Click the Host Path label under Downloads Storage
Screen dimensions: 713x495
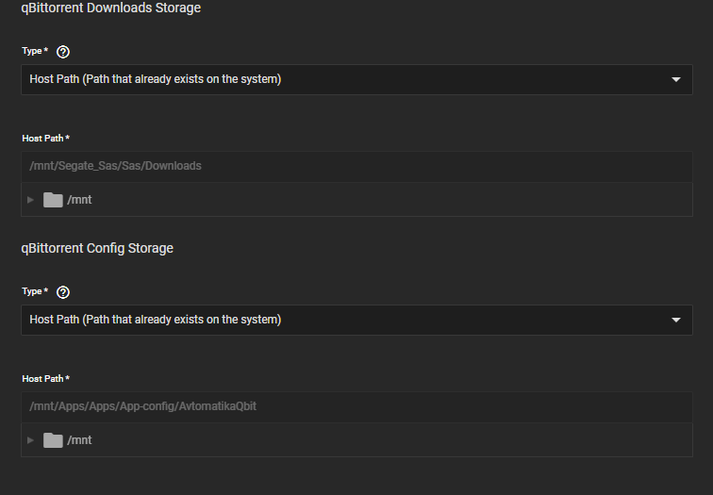tap(45, 139)
